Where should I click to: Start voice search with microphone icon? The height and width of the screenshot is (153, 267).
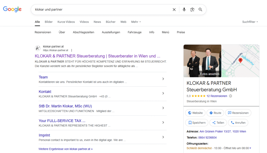[184, 10]
